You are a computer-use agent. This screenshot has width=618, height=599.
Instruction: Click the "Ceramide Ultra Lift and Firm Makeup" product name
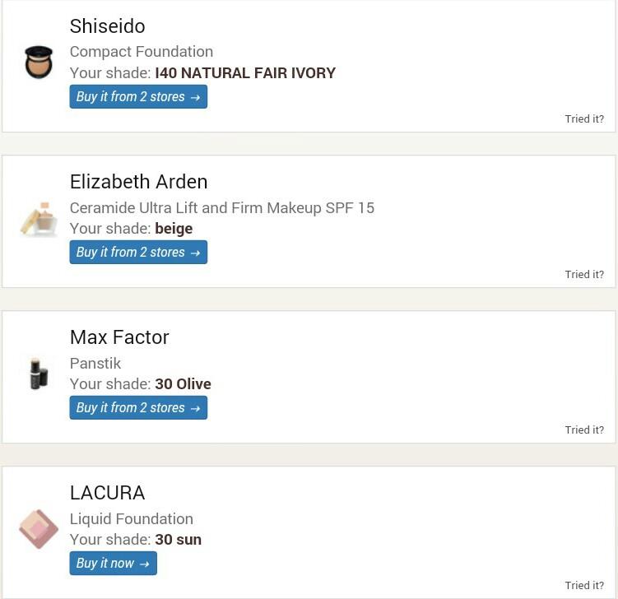click(x=221, y=208)
